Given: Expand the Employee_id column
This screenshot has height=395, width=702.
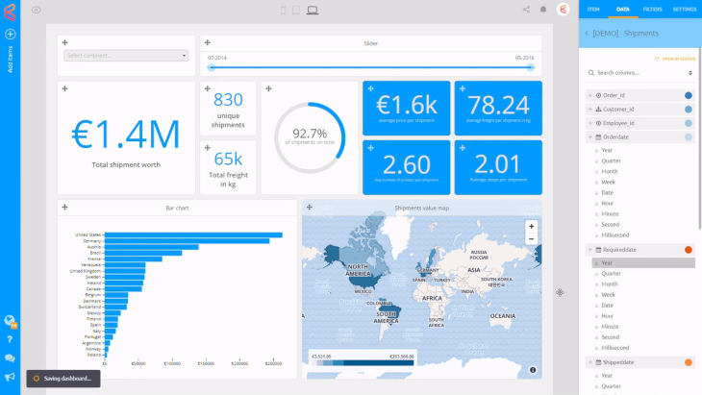Looking at the screenshot, I should pos(590,123).
